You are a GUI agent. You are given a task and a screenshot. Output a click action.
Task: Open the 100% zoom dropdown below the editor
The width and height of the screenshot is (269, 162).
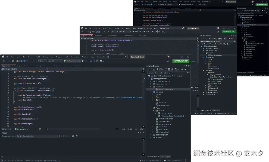5,129
